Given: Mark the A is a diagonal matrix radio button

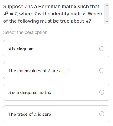Looking at the screenshot, I should (102, 92).
